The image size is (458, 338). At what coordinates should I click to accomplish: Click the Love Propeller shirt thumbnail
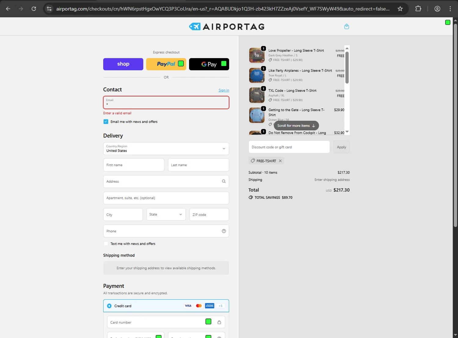coord(257,55)
